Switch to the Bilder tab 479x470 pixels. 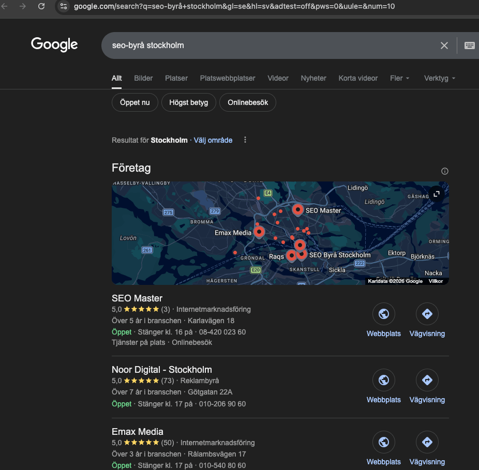(x=143, y=78)
